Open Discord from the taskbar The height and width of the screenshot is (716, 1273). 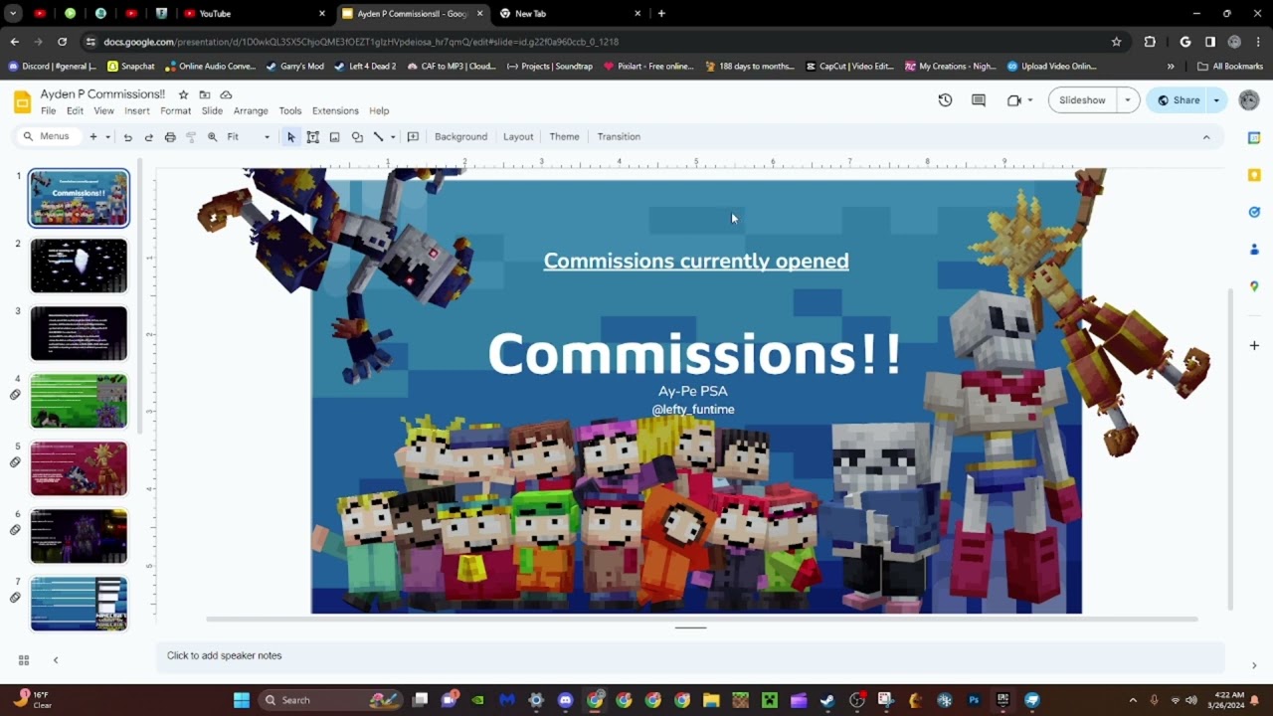[566, 700]
